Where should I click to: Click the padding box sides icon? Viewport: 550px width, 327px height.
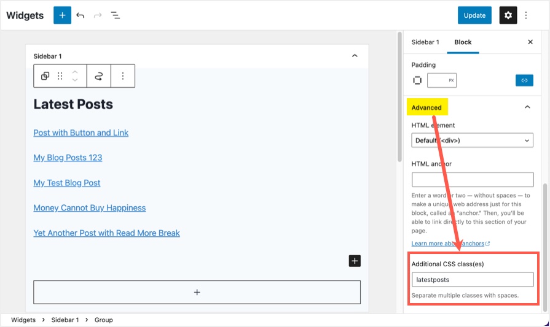(417, 80)
